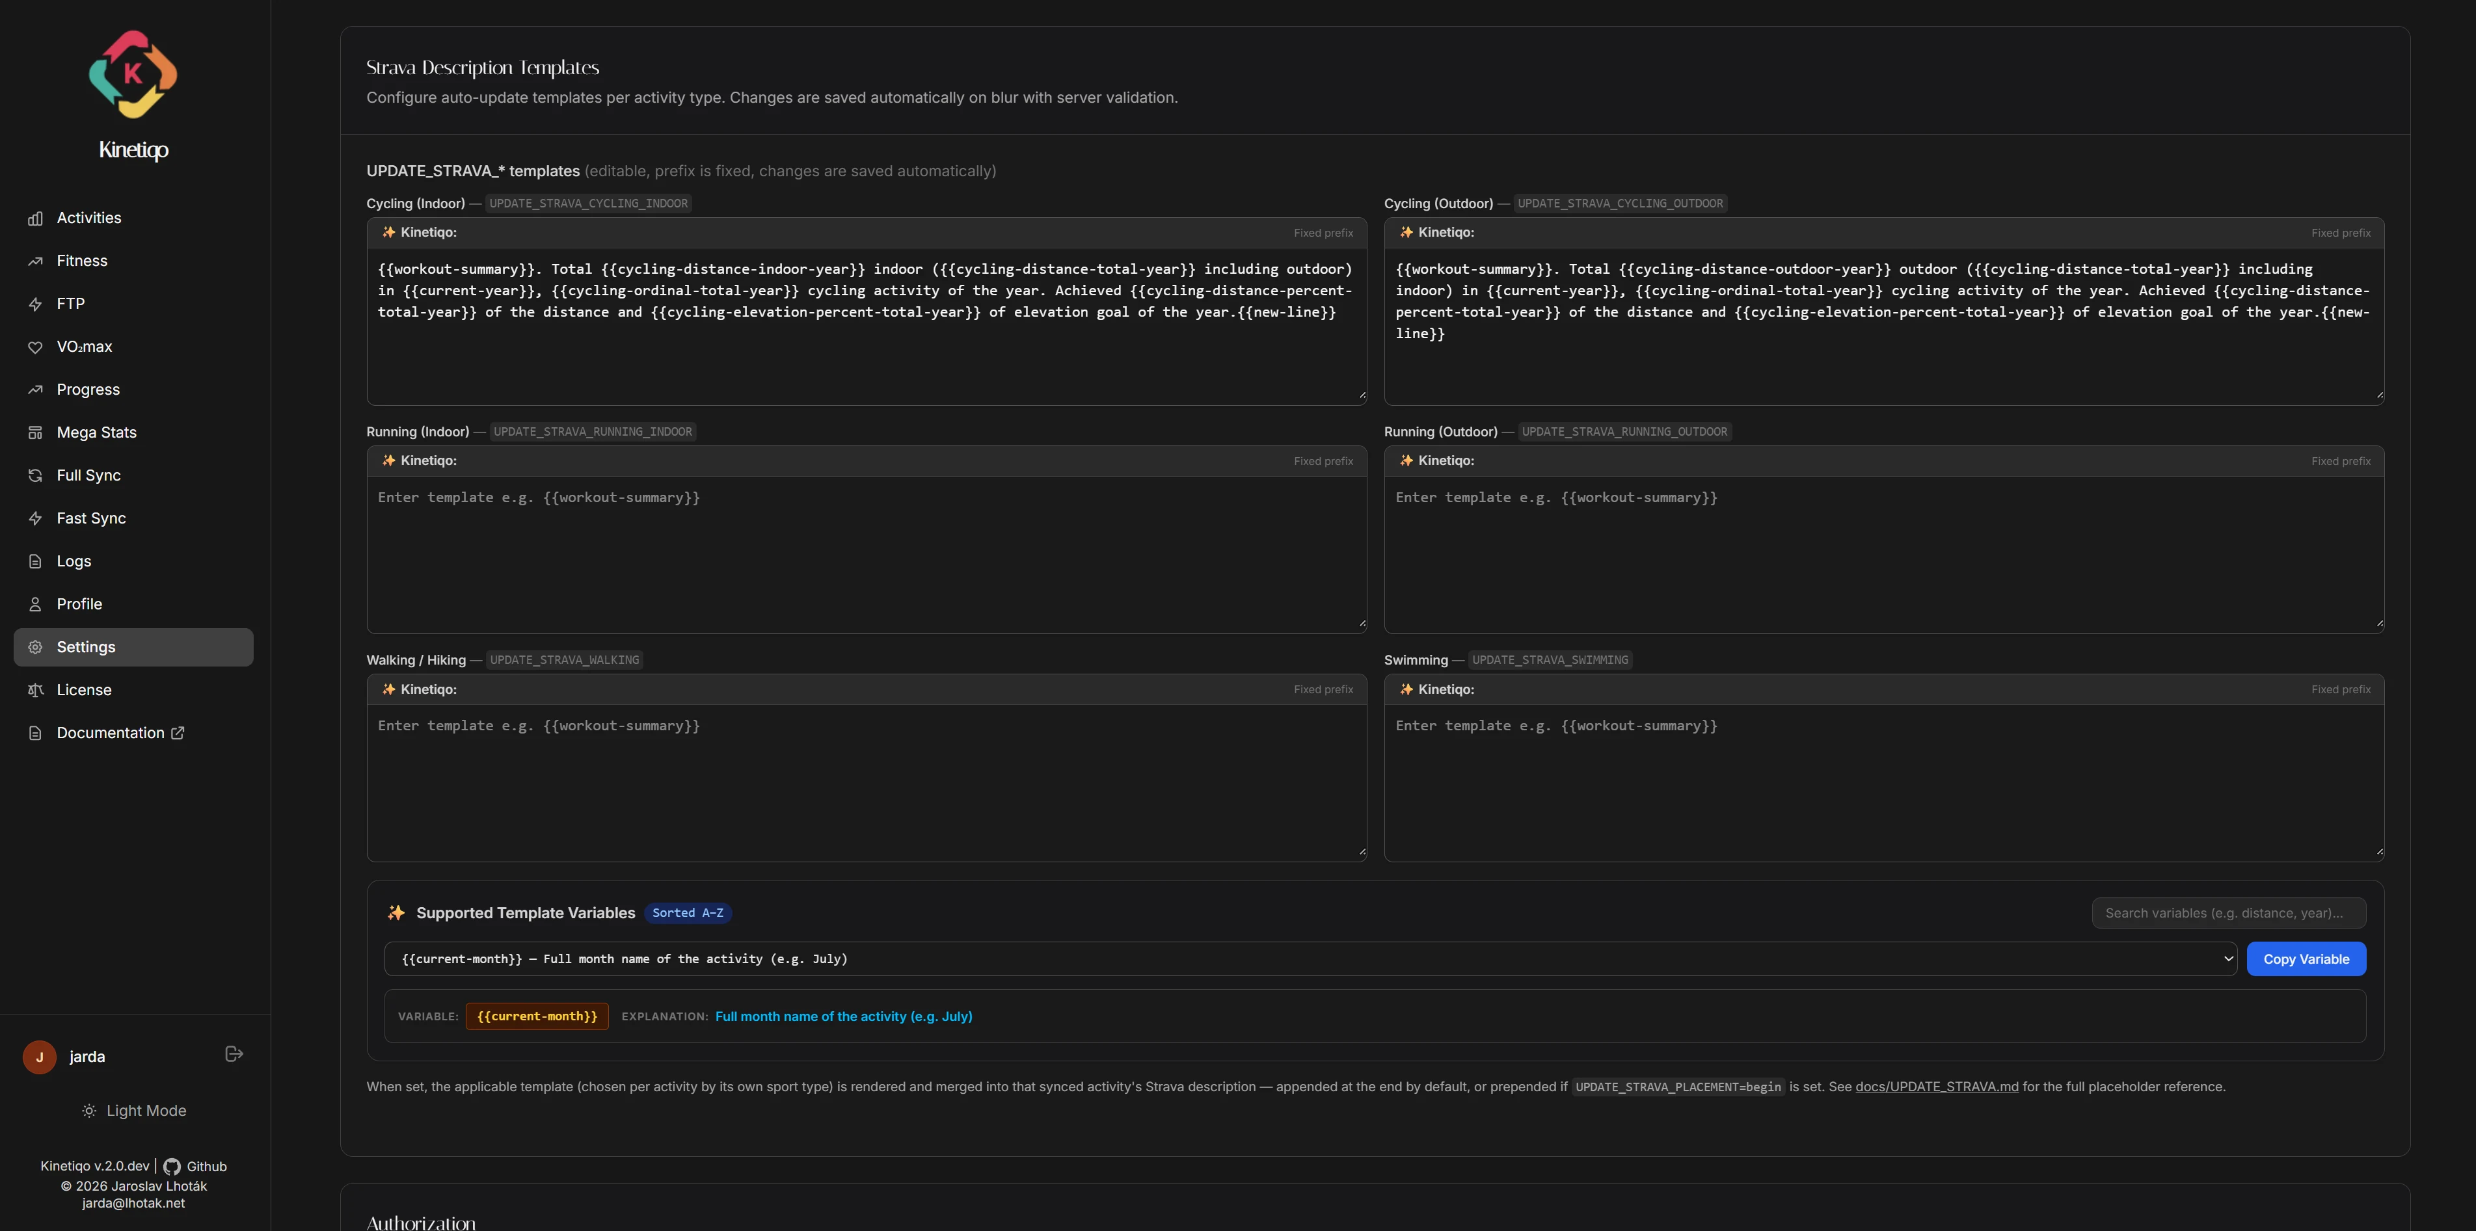Click the UPDATE_STRAVA_RUNNING_INDOOR code label
The width and height of the screenshot is (2476, 1231).
[x=592, y=432]
